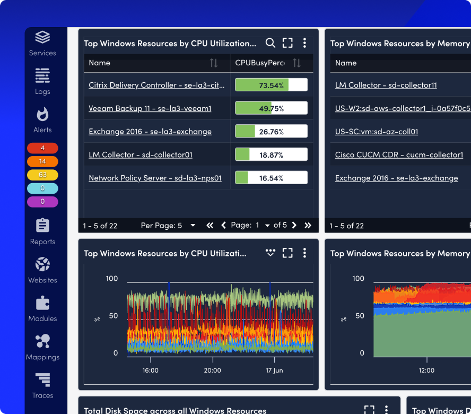Open Veeam Backup 11 - se-la3-veeam1 link

pos(150,108)
